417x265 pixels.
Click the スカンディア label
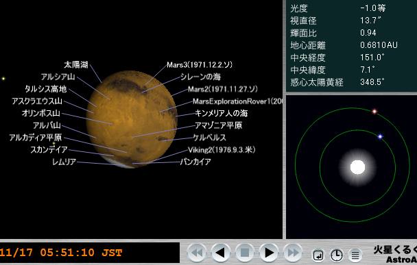pyautogui.click(x=49, y=150)
